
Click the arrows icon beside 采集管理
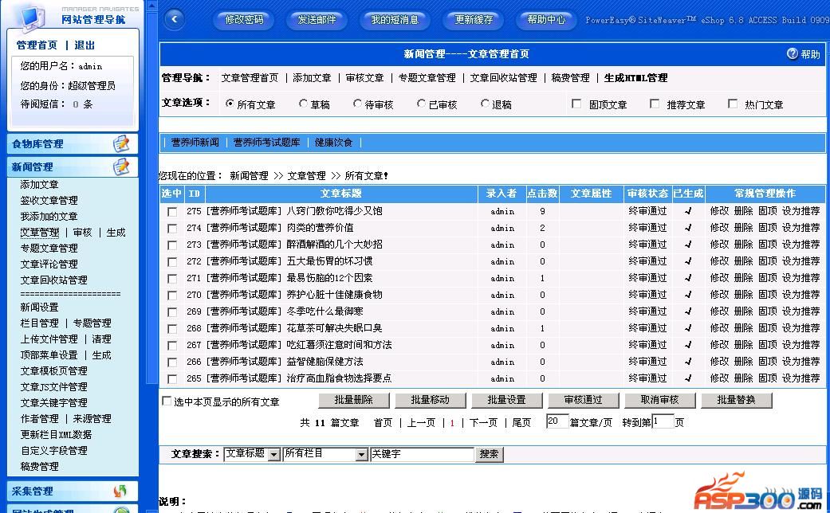(x=120, y=491)
